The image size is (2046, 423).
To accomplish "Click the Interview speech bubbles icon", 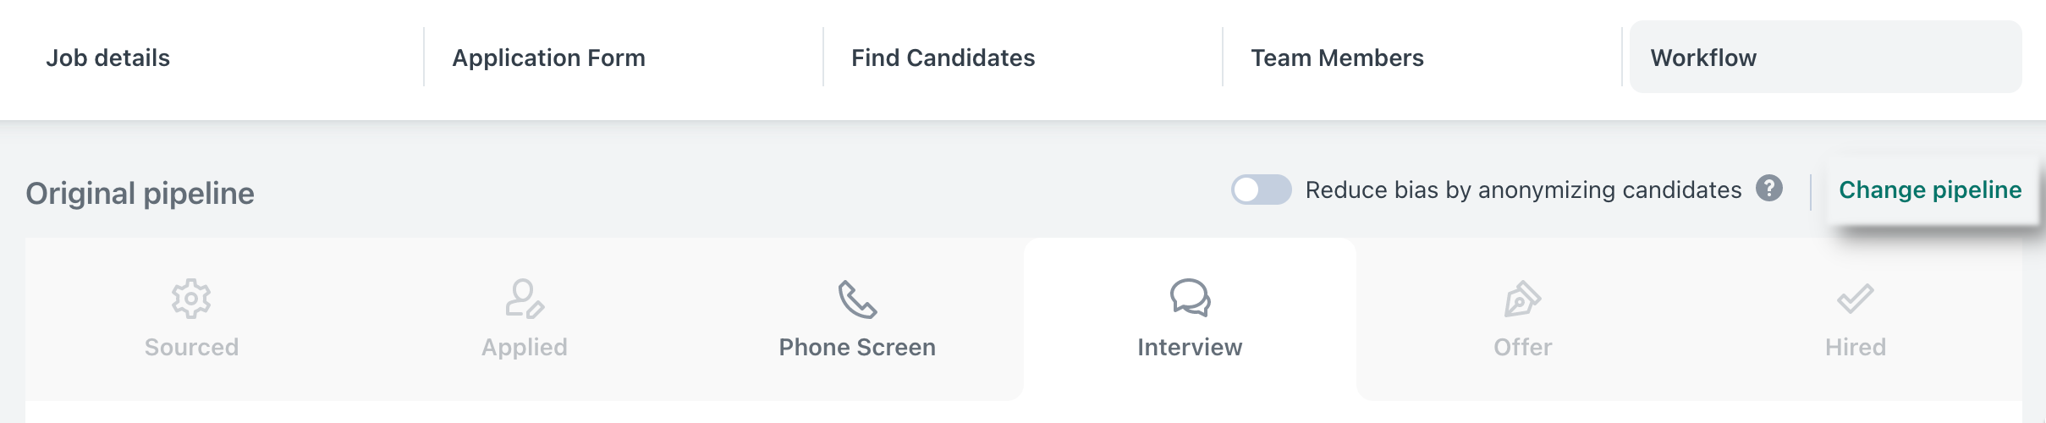I will tap(1190, 299).
